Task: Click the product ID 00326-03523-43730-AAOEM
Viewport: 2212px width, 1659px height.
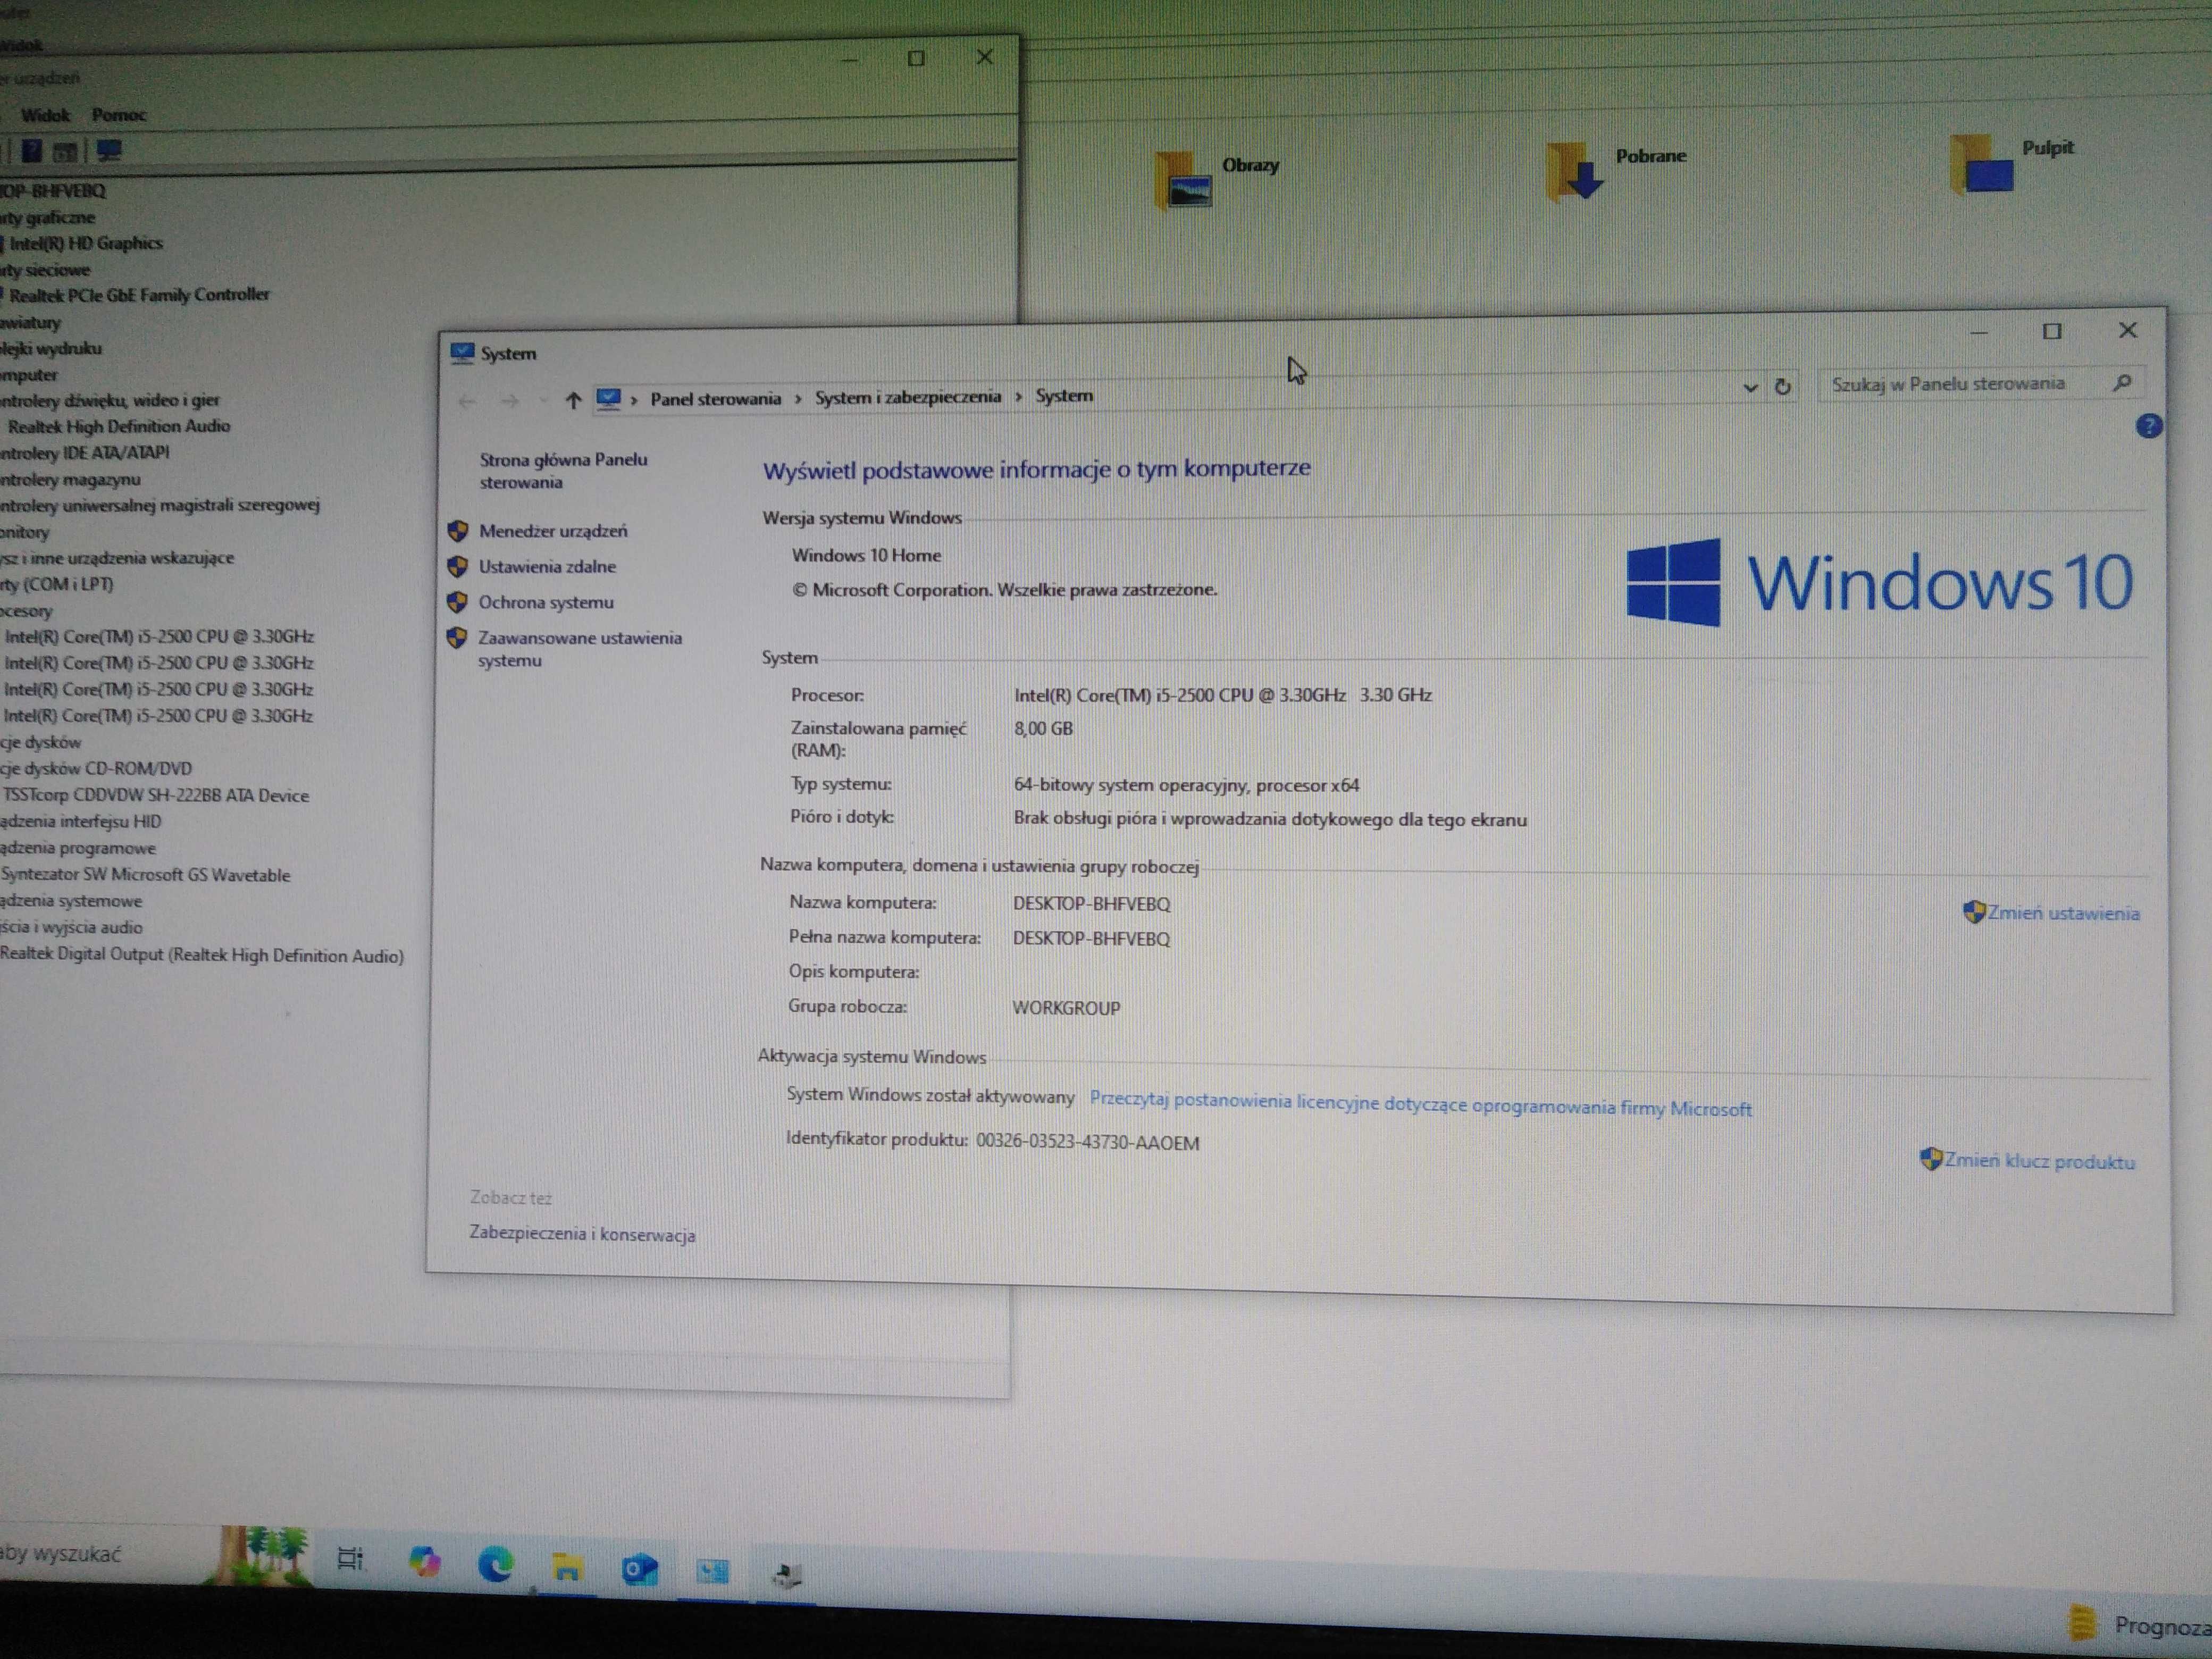Action: (x=1088, y=1142)
